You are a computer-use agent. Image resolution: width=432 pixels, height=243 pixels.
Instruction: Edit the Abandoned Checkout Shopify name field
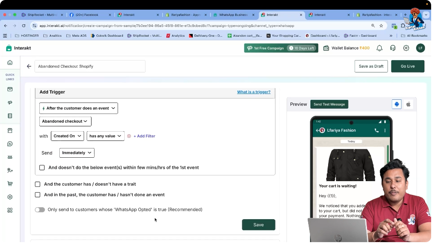pos(90,66)
